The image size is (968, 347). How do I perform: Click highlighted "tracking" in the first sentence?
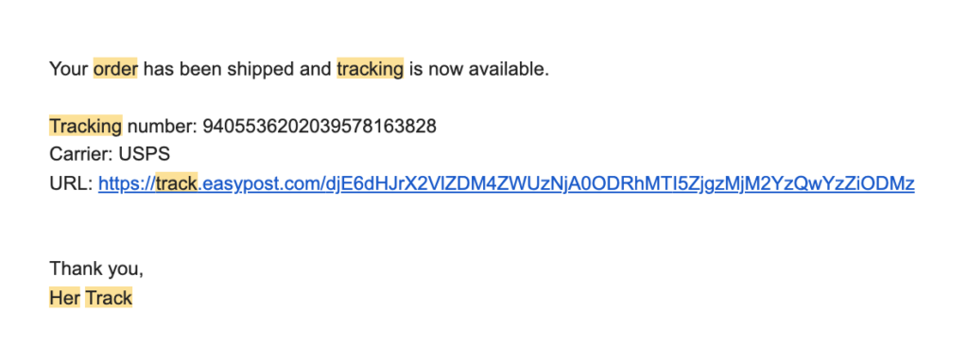[370, 68]
